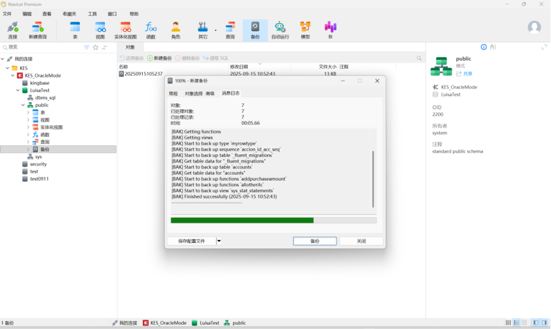Open the 模型 (Model) toolbar icon
The image size is (551, 329).
(305, 29)
